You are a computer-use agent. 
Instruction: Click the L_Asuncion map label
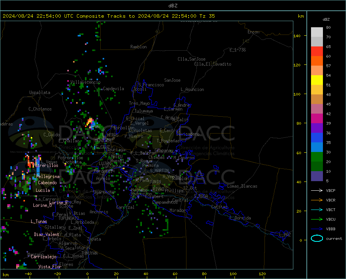tap(192, 89)
